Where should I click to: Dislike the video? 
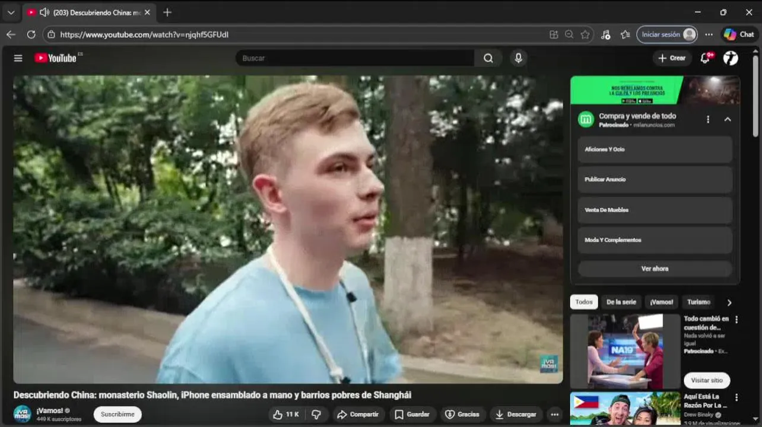[316, 415]
